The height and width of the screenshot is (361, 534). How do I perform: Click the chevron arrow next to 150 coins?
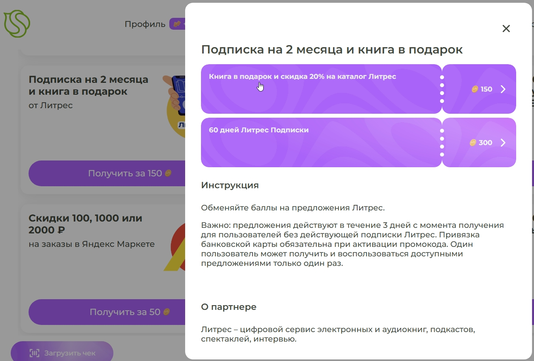(503, 89)
